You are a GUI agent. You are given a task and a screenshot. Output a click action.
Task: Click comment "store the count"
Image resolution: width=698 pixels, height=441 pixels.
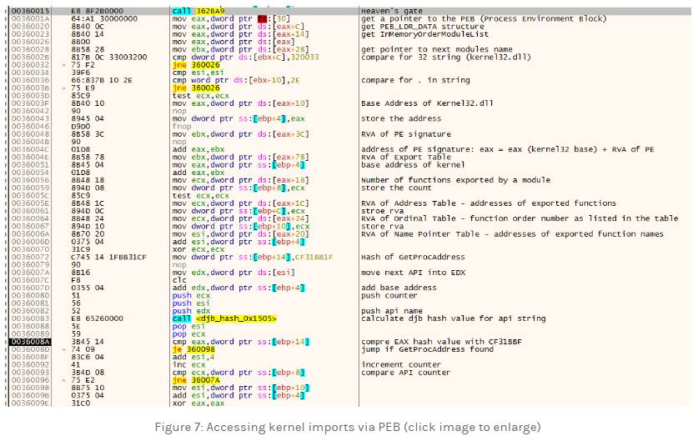pyautogui.click(x=396, y=188)
